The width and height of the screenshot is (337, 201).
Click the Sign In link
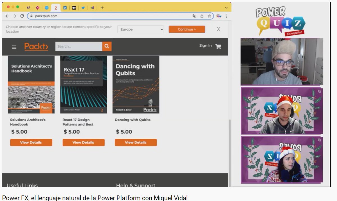point(206,45)
